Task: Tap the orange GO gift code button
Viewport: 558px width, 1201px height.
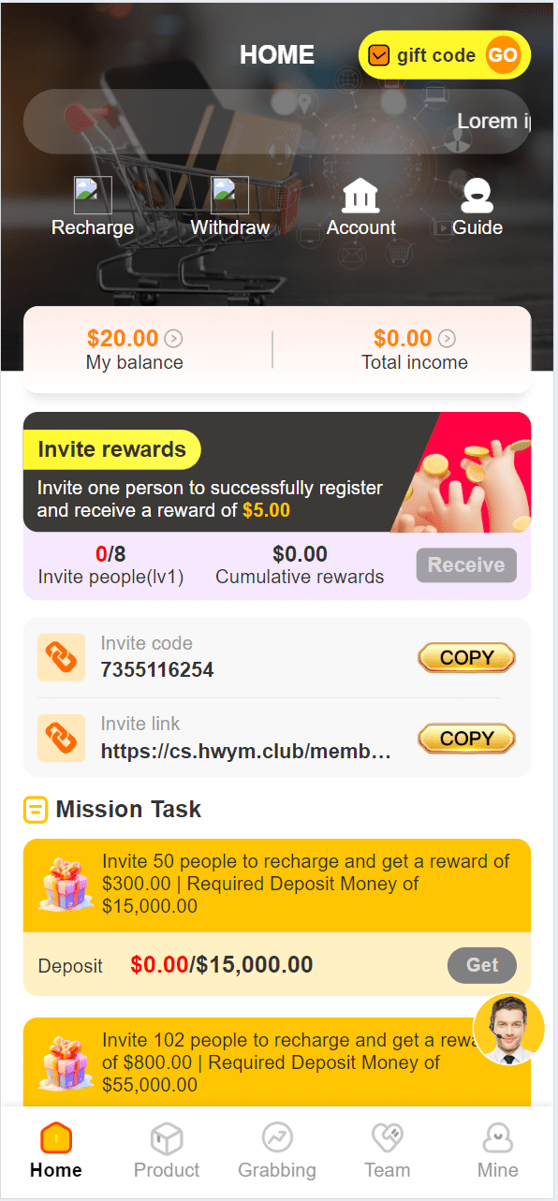Action: coord(503,55)
